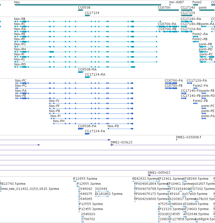Click the Nos-PB protein label

[x=54, y=111]
